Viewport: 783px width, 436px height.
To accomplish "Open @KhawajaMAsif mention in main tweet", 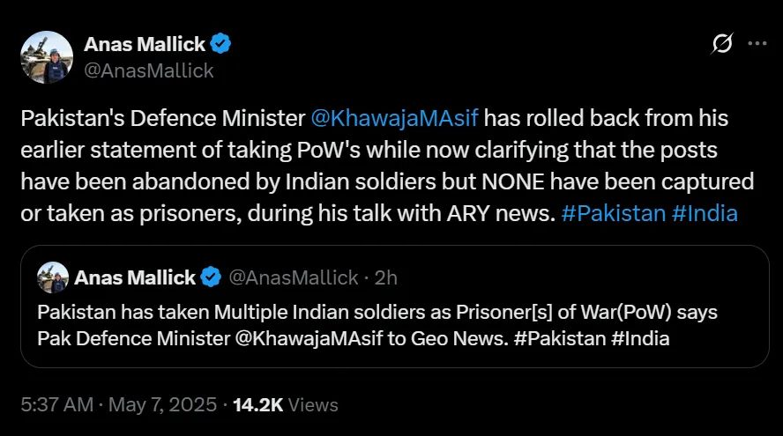I will click(396, 118).
